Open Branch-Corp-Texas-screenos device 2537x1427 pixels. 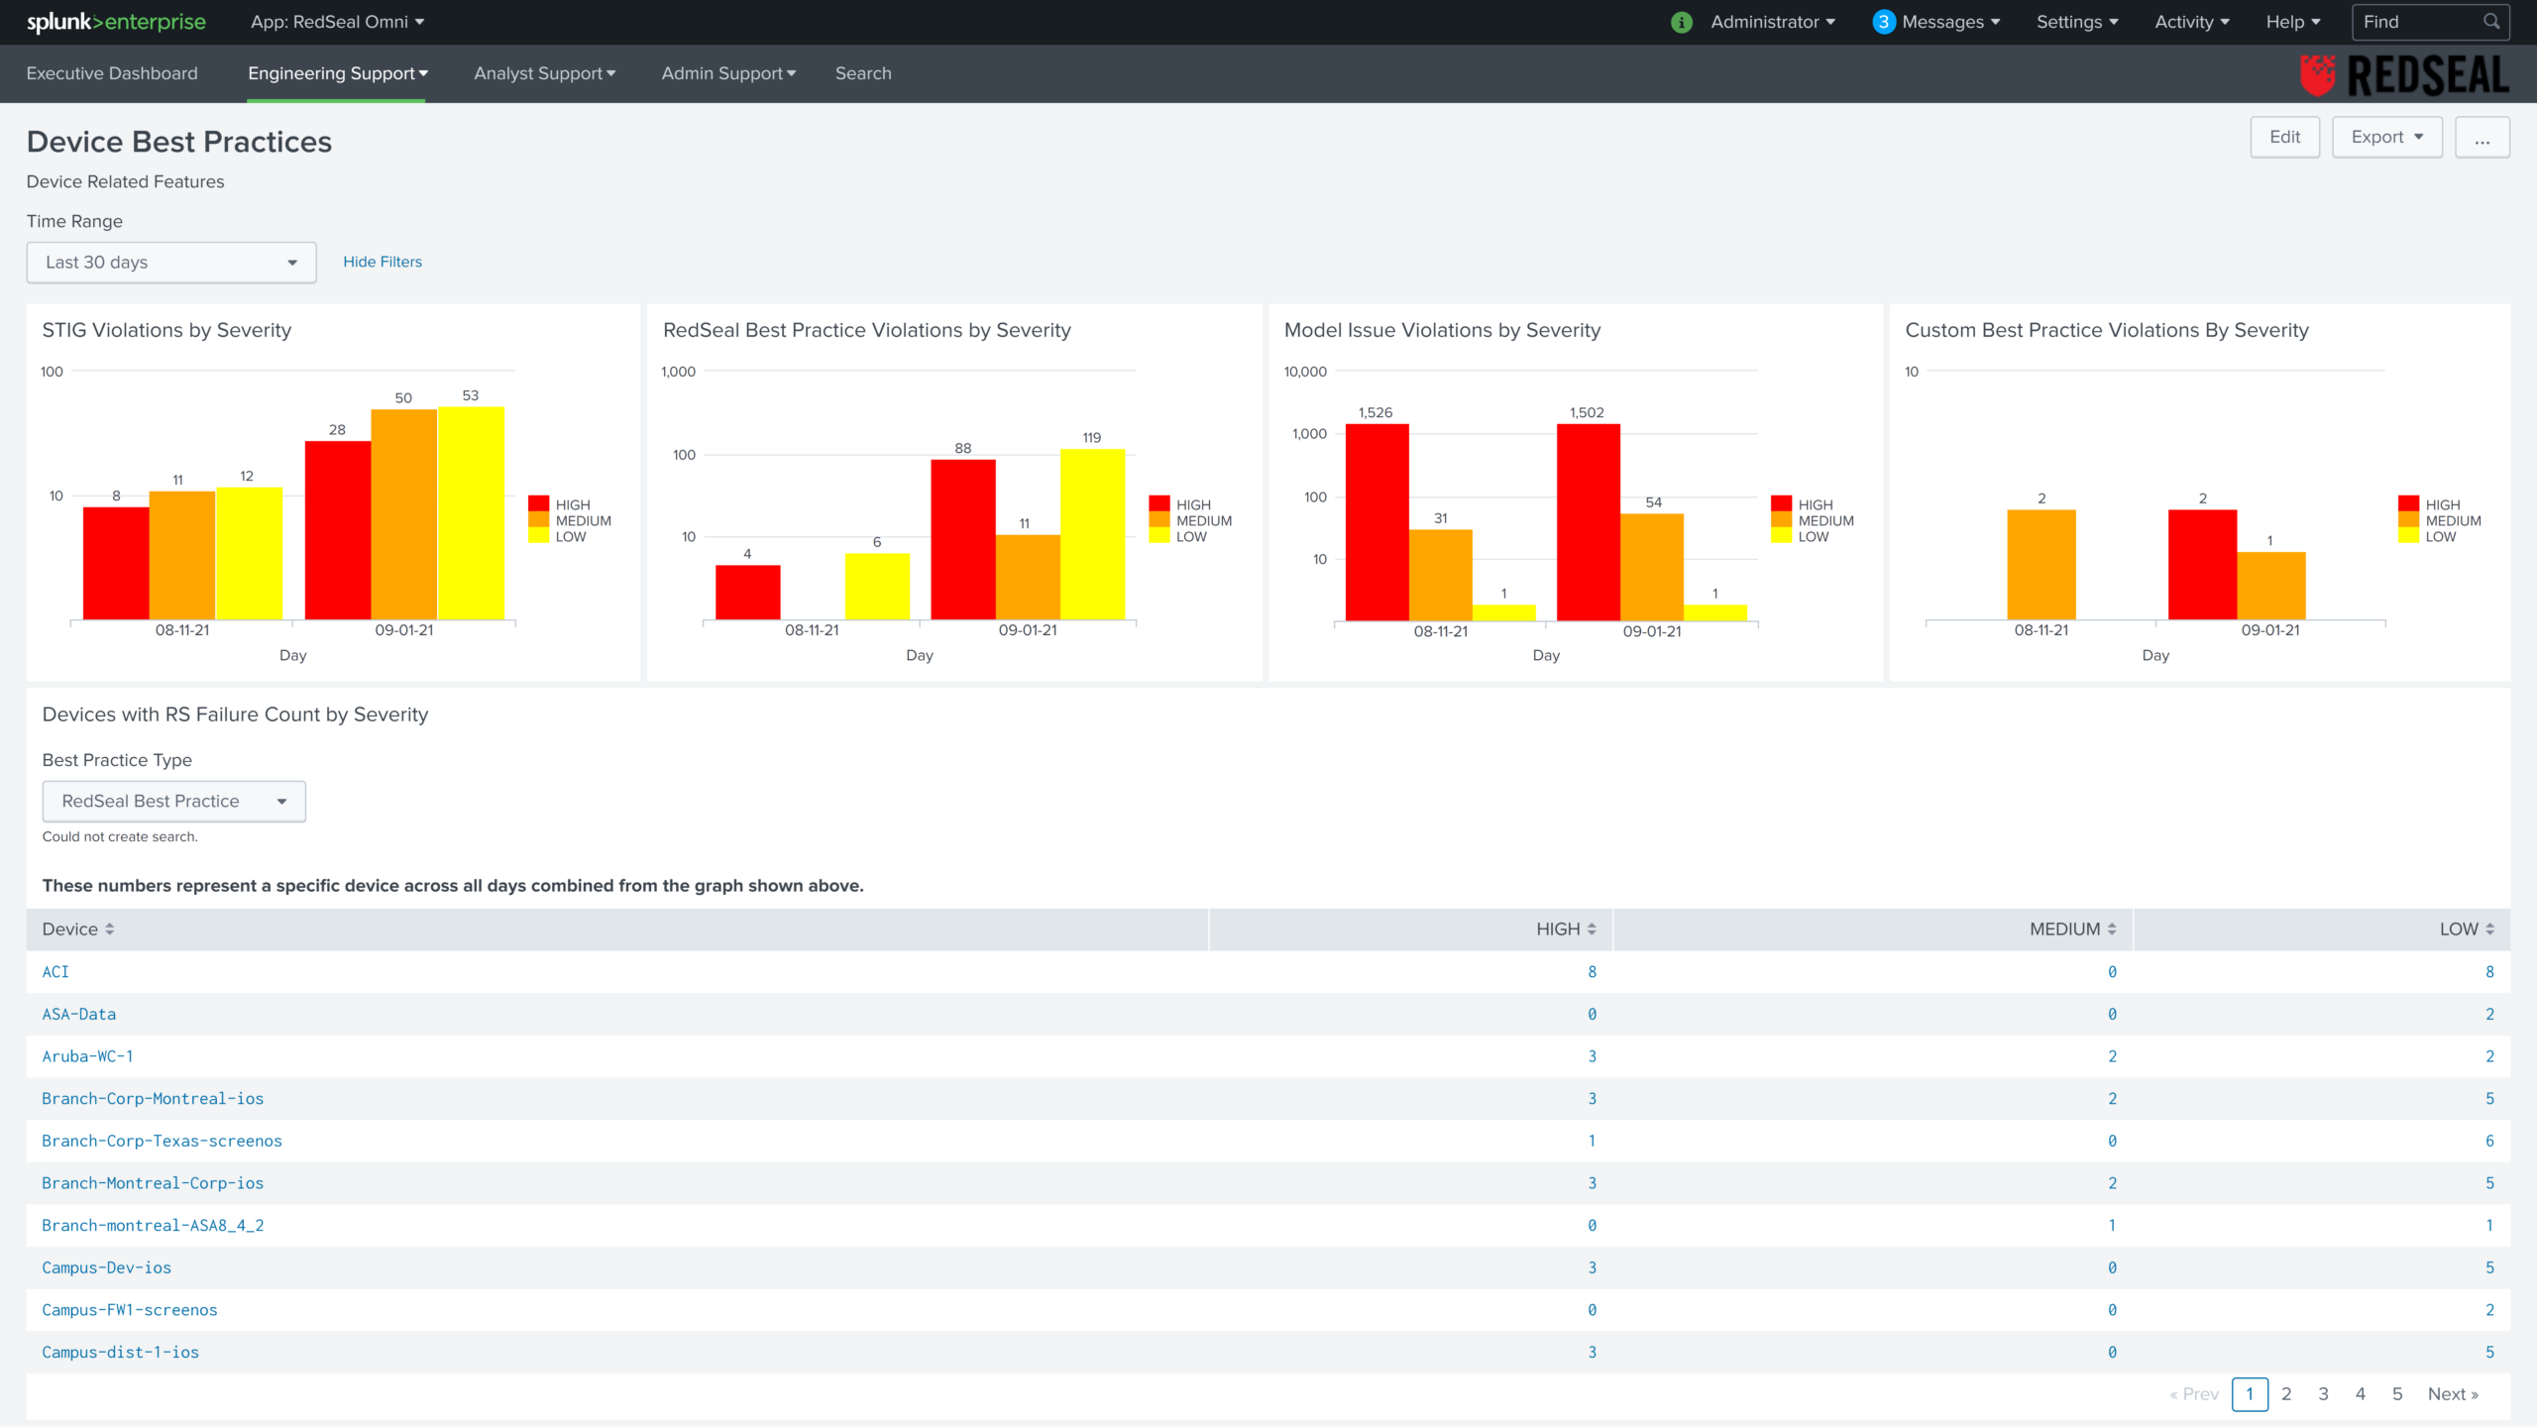(x=162, y=1141)
